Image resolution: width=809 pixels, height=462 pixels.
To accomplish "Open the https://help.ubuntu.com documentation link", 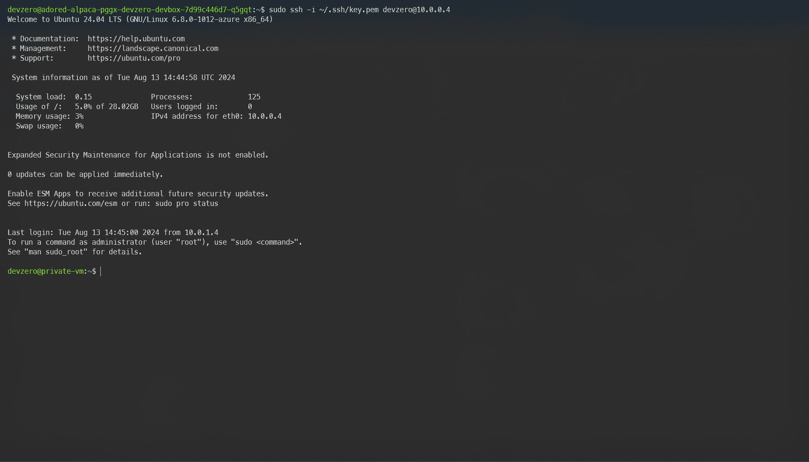I will 136,38.
